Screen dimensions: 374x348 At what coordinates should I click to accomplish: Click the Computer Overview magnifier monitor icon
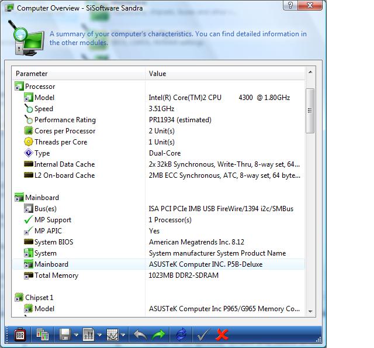point(26,38)
